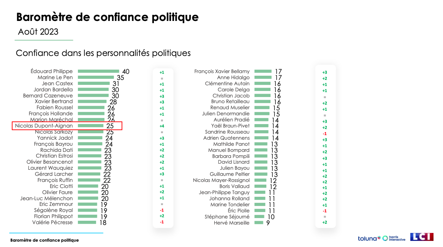Click the slide title 'Baromètre de confiance politique'
Viewport: 443px width, 247px height.
click(107, 17)
